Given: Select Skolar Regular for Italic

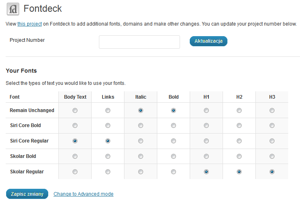Looking at the screenshot, I should [x=141, y=172].
